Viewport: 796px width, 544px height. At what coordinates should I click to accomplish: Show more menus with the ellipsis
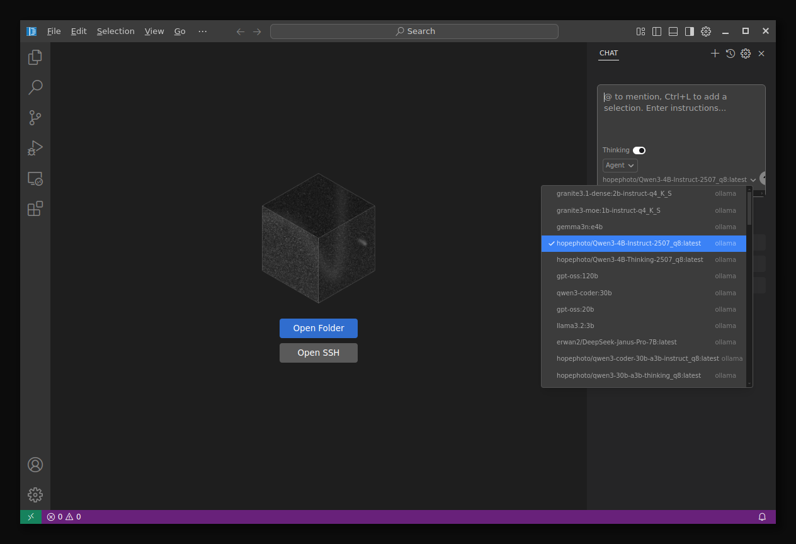click(x=202, y=31)
